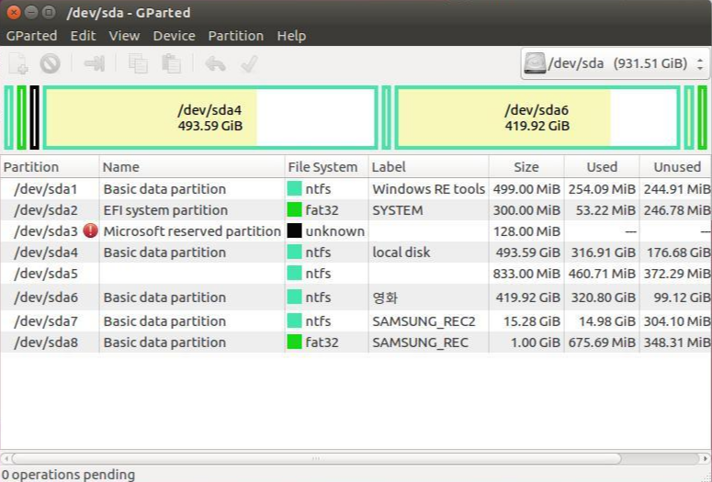Click the Undo last operation icon
Viewport: 712px width, 482px height.
215,63
